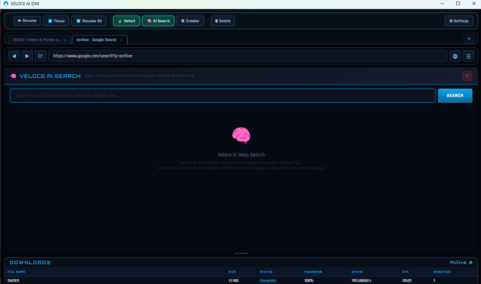Click the Active: 0 counter
Image resolution: width=481 pixels, height=284 pixels.
pos(461,262)
